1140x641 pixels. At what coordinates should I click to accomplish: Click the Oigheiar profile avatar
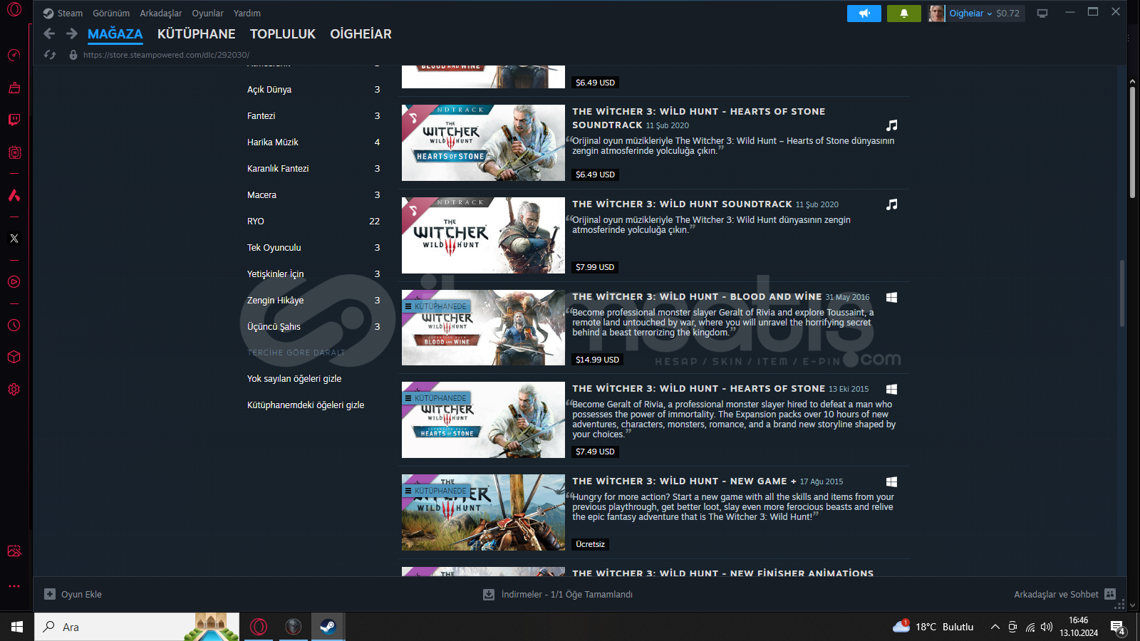point(936,14)
